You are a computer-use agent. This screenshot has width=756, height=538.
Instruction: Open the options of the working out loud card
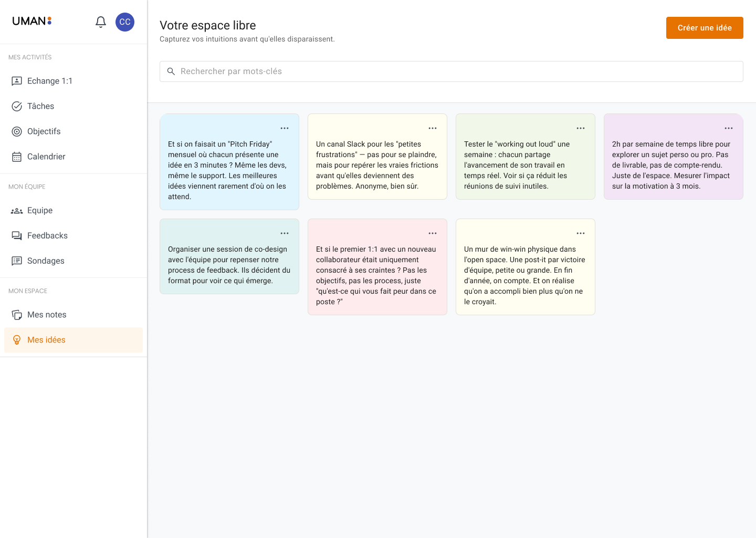(581, 128)
